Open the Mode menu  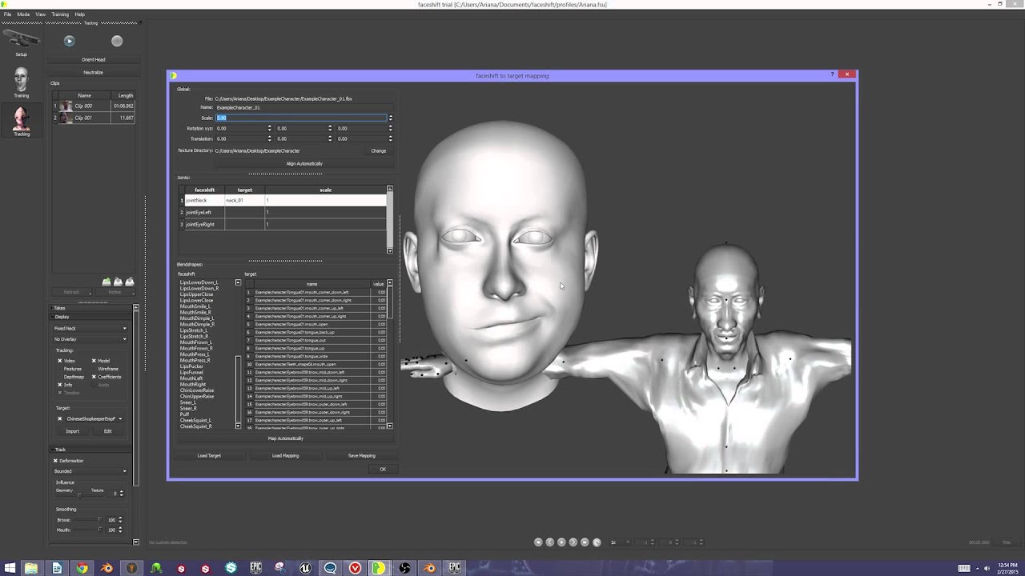click(x=23, y=14)
